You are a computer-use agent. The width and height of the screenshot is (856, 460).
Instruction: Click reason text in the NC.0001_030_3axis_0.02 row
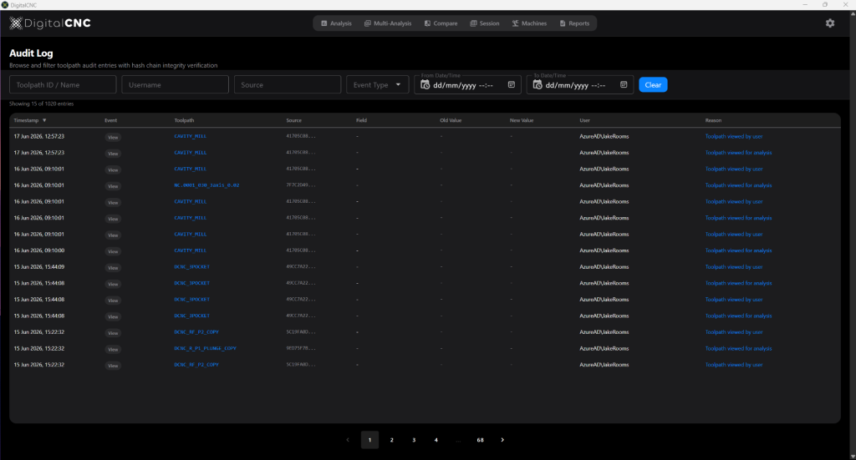coord(738,185)
